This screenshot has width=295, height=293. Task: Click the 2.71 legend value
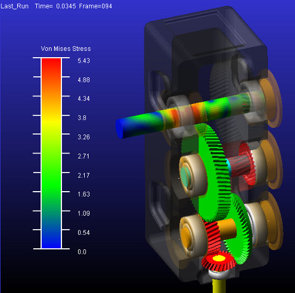click(x=84, y=156)
